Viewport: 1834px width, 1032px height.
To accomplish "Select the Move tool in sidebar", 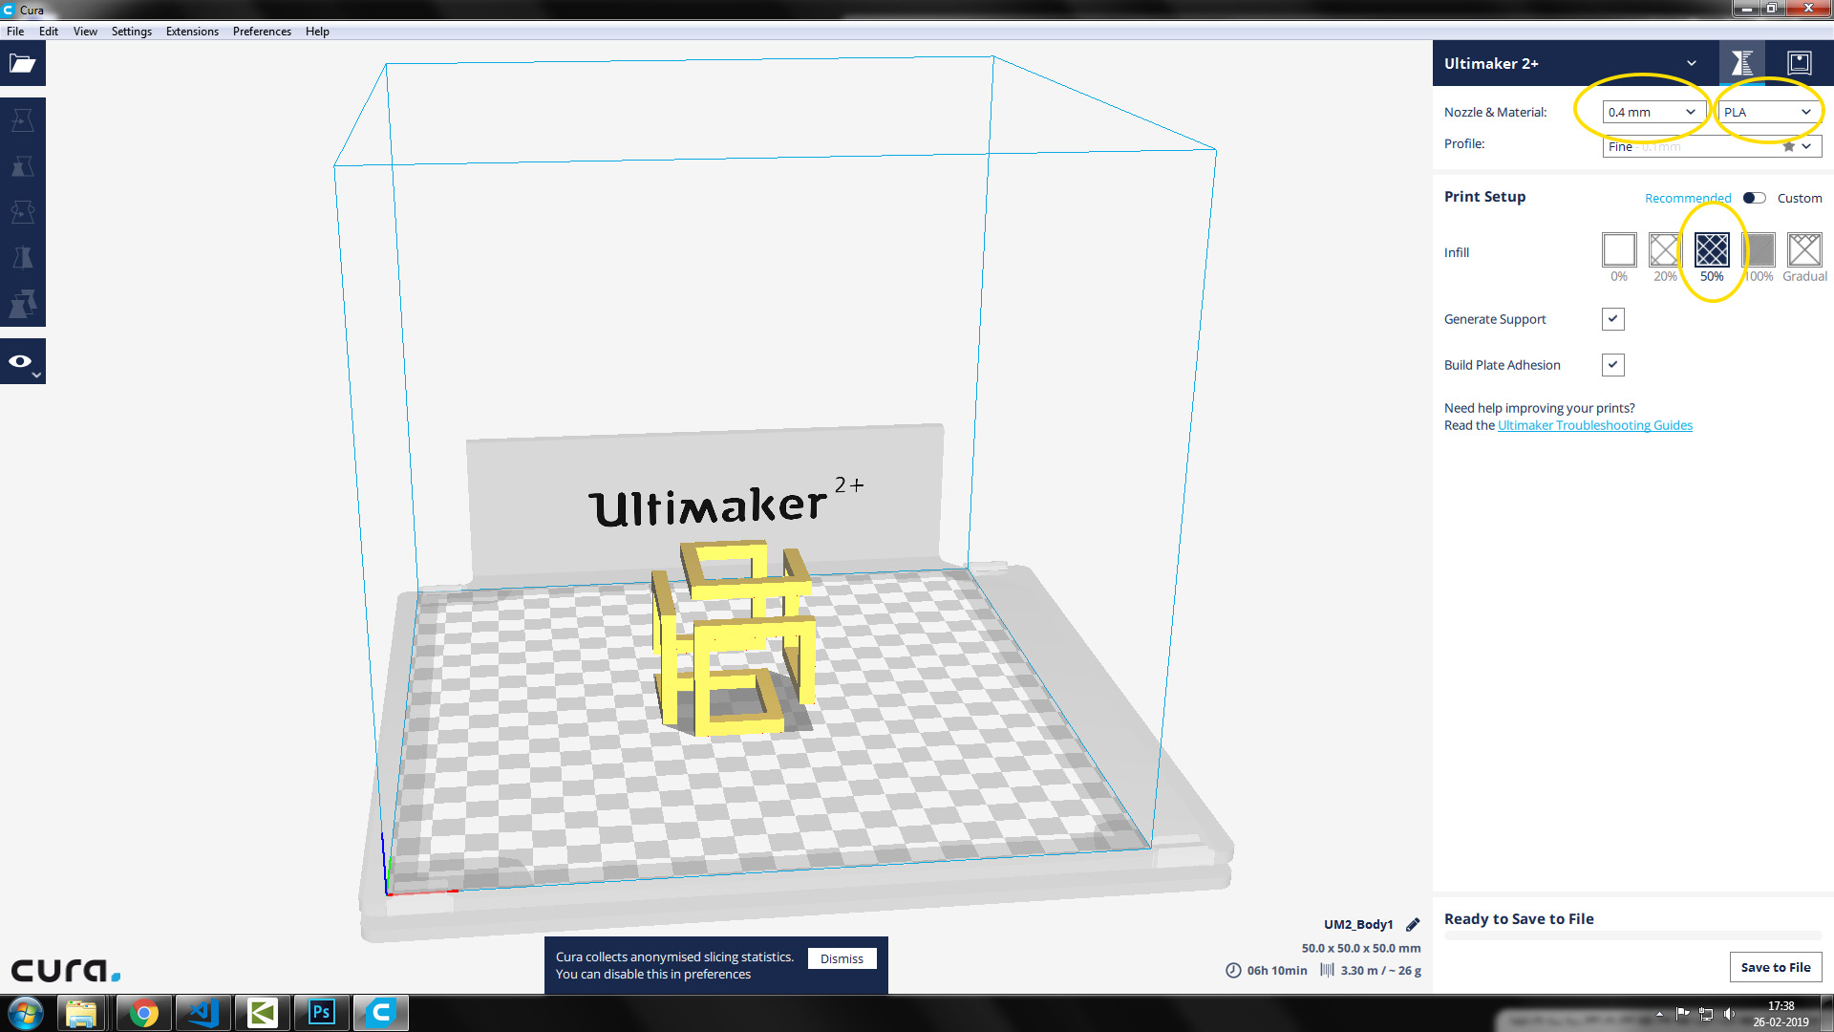I will tap(22, 120).
